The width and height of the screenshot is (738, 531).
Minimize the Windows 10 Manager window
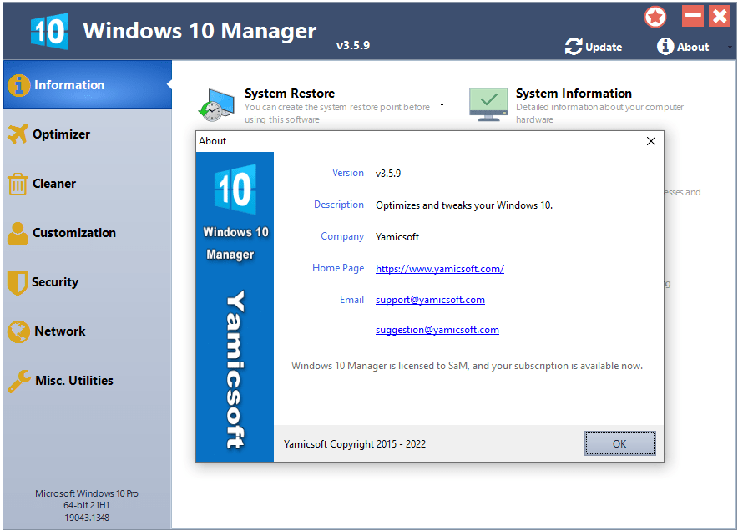692,16
